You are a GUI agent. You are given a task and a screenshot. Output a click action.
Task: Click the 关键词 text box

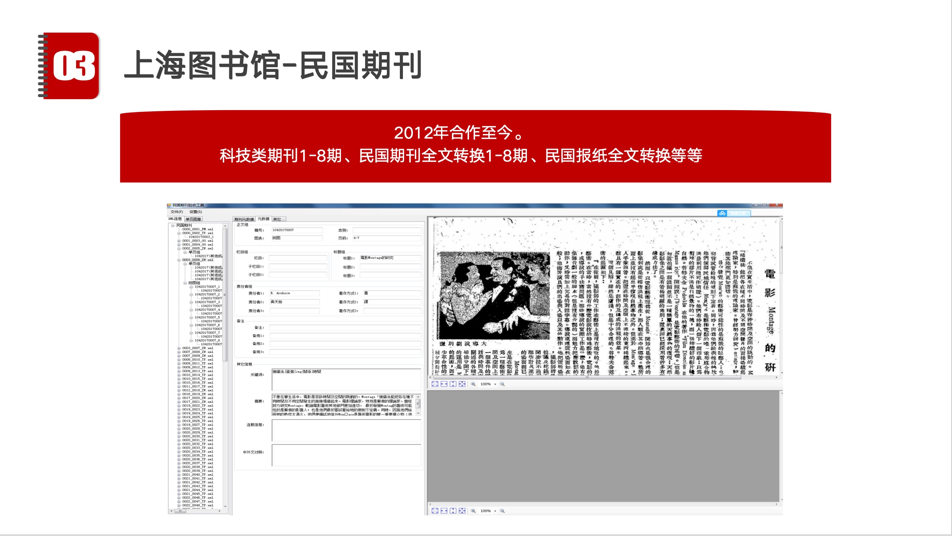click(346, 379)
